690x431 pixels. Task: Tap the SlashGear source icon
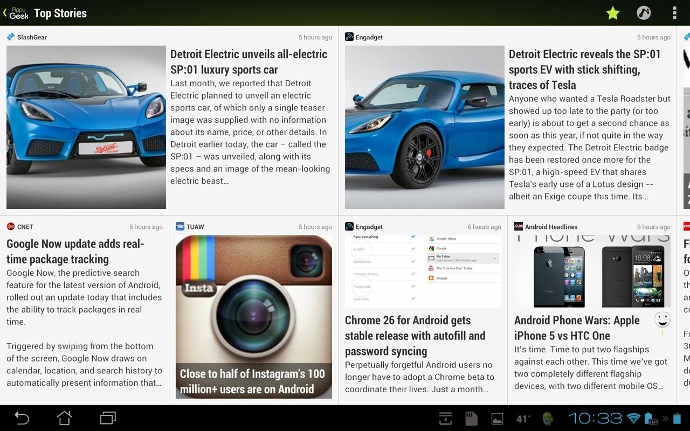pos(11,37)
